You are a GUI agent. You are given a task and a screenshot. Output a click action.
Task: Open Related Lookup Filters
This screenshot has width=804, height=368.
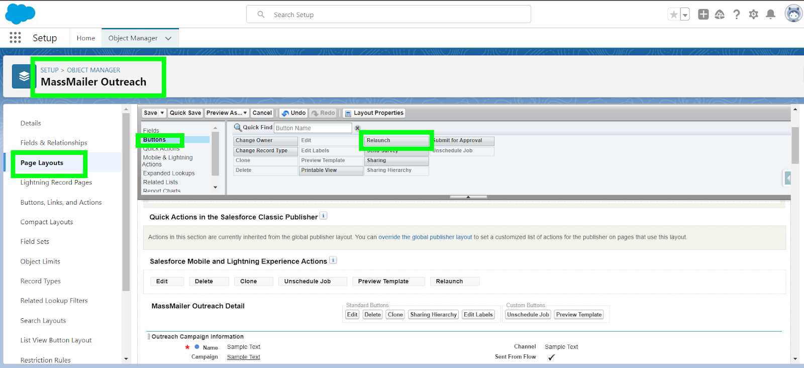coord(54,301)
